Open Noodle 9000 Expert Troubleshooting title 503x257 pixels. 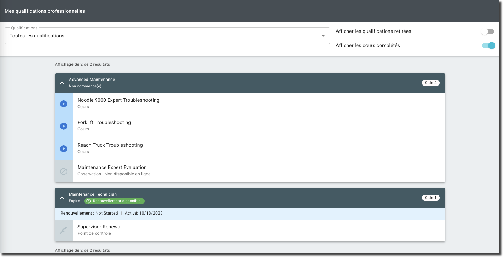[x=118, y=100]
